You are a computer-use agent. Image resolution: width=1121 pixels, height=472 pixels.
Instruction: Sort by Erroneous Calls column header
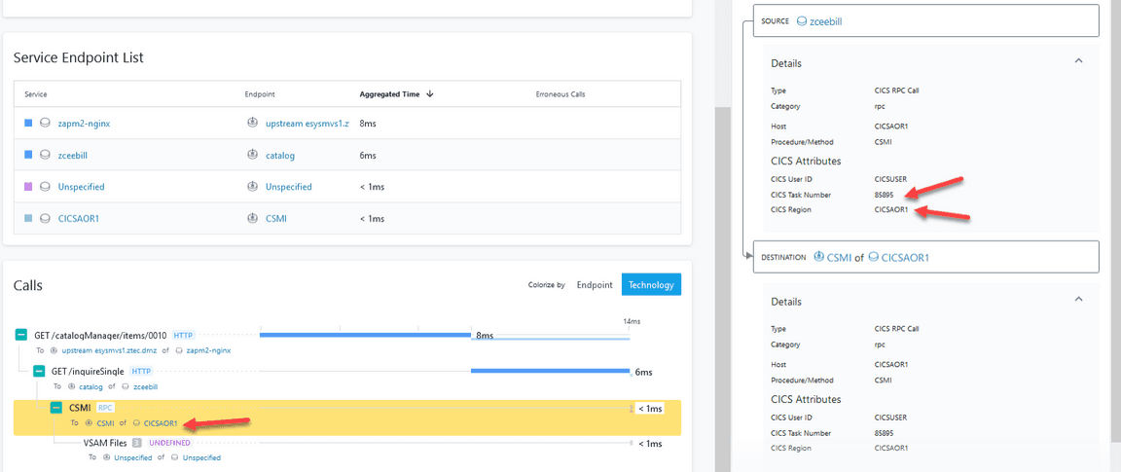(560, 94)
